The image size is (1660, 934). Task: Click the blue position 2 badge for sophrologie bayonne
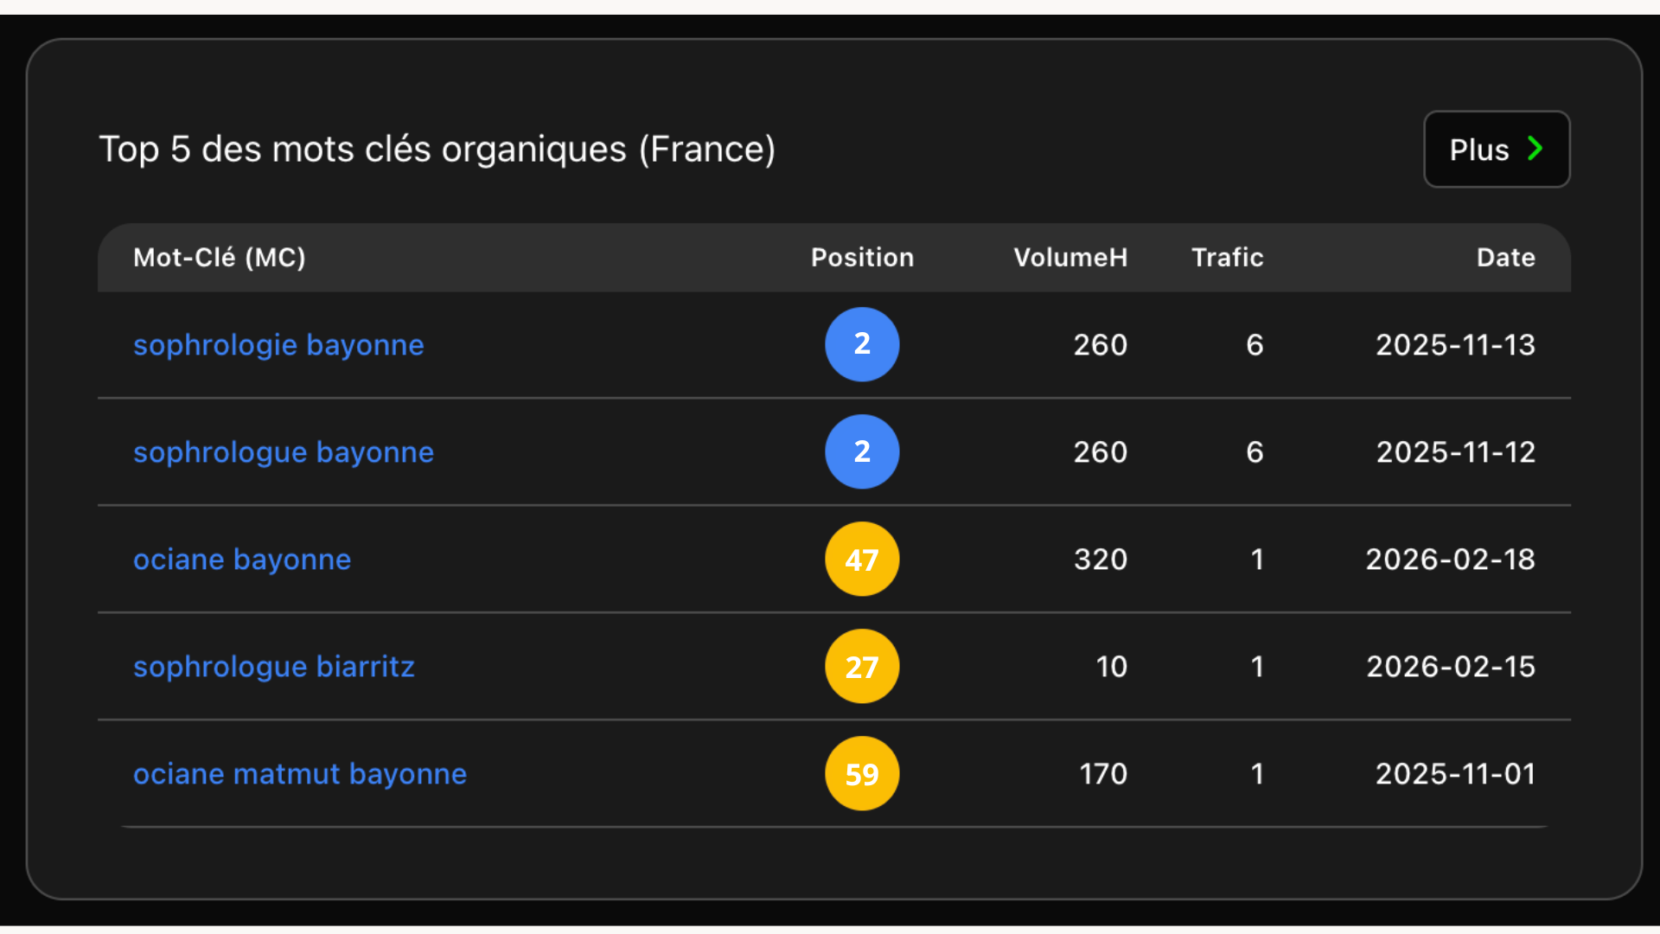862,344
